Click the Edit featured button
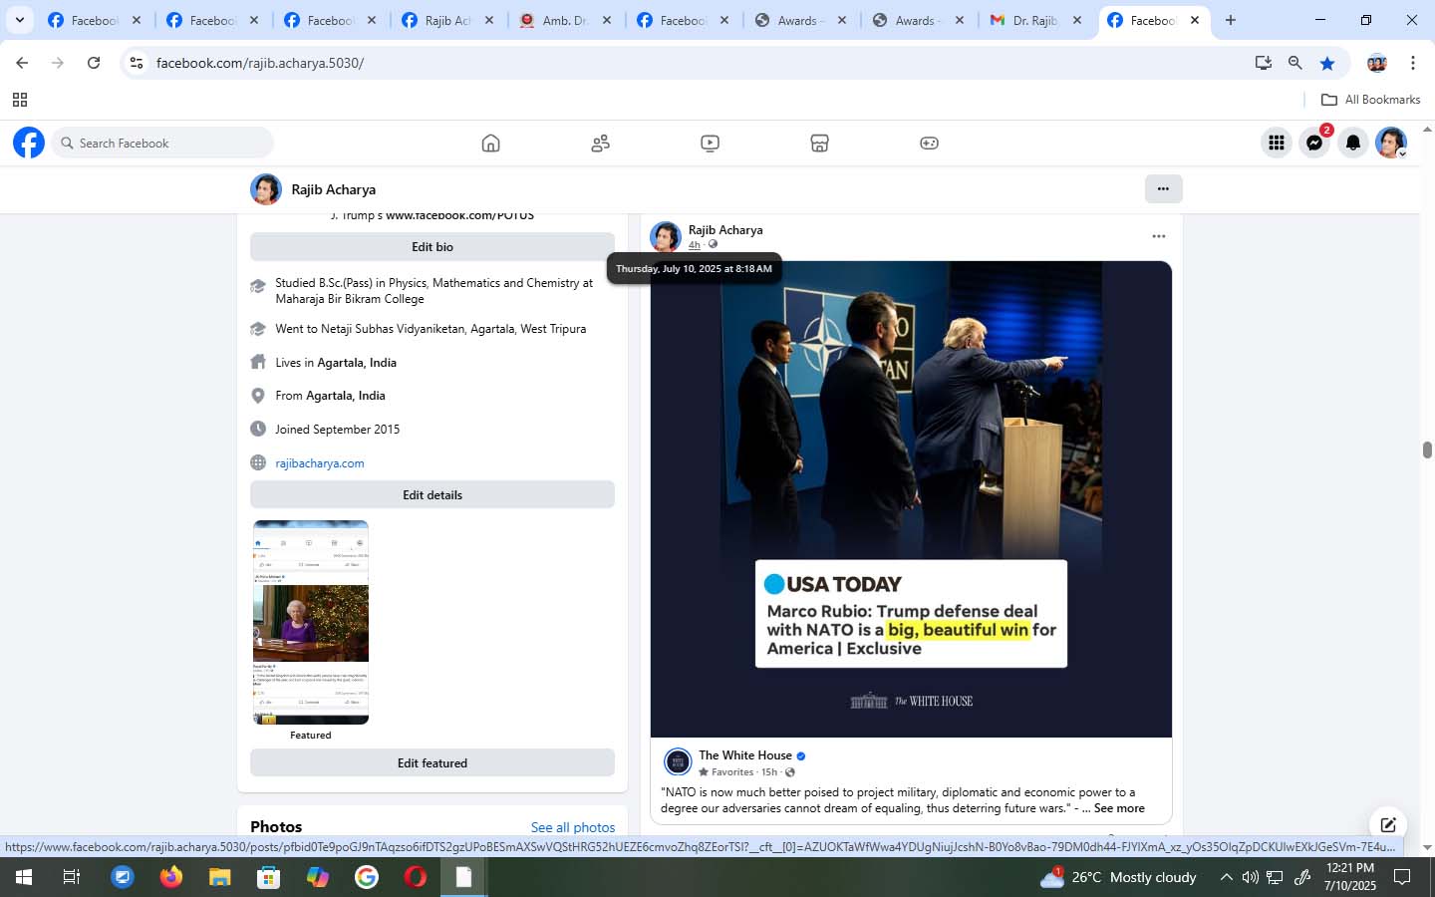The image size is (1435, 897). (432, 762)
